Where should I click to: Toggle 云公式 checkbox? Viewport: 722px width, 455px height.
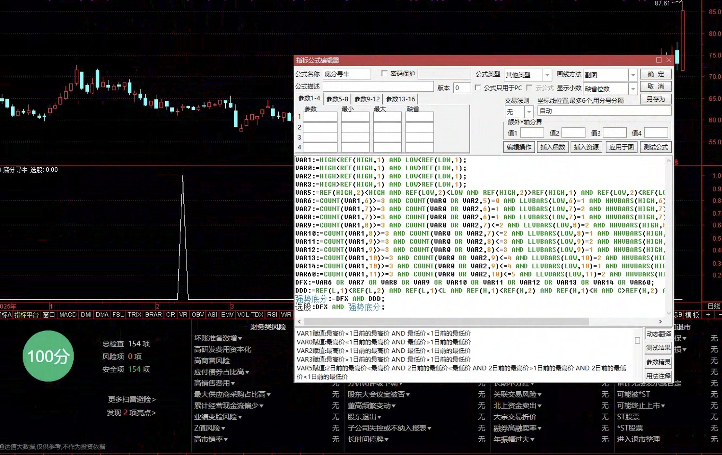[x=529, y=88]
